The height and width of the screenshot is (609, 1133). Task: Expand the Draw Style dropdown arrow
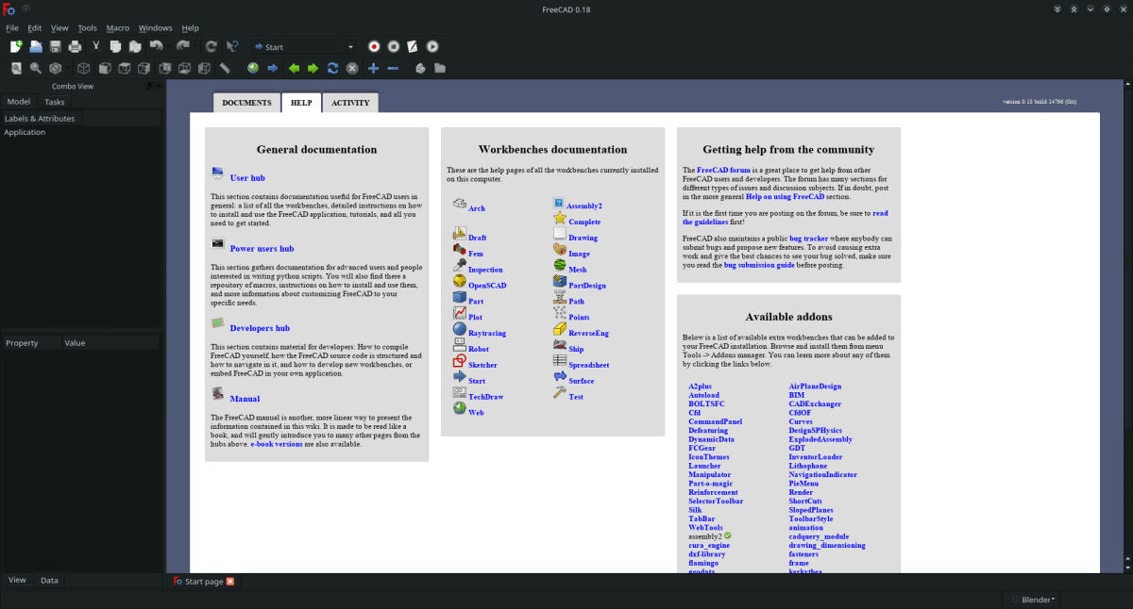pos(67,68)
